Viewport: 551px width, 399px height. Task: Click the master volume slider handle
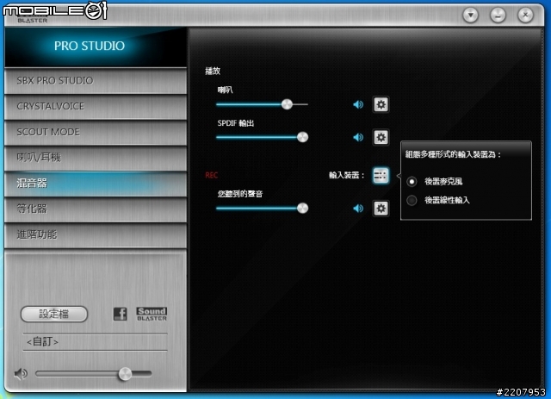[x=125, y=374]
